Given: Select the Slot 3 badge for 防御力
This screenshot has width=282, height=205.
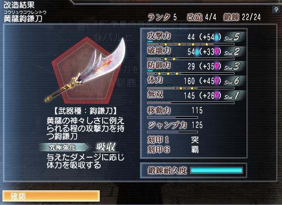Looking at the screenshot, I should 232,66.
